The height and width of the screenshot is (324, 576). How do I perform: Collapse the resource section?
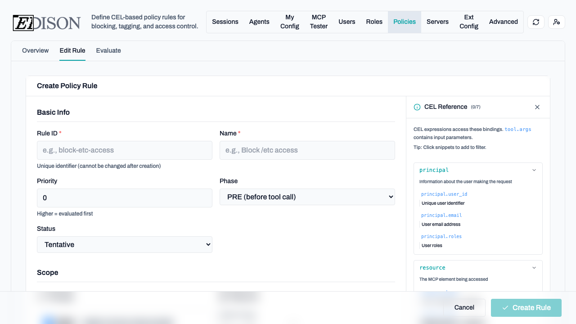pyautogui.click(x=534, y=268)
